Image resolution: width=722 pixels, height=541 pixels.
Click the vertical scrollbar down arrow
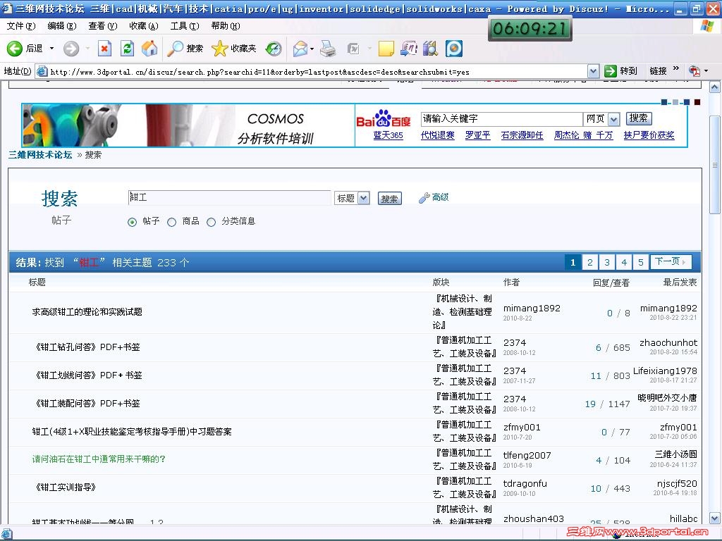point(715,518)
